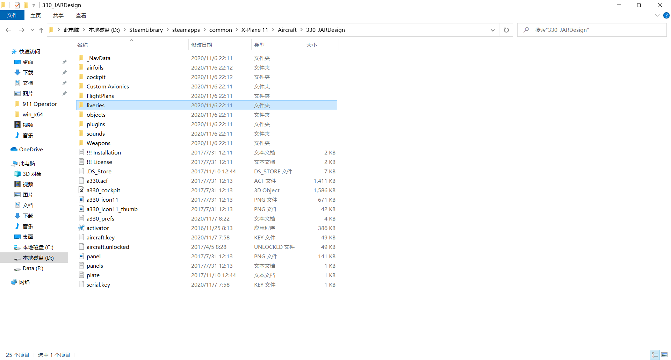Navigate to X-Plane 11 in breadcrumb

click(x=254, y=30)
